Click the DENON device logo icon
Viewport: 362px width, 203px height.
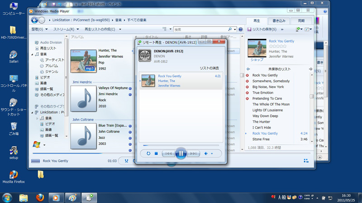pos(145,55)
